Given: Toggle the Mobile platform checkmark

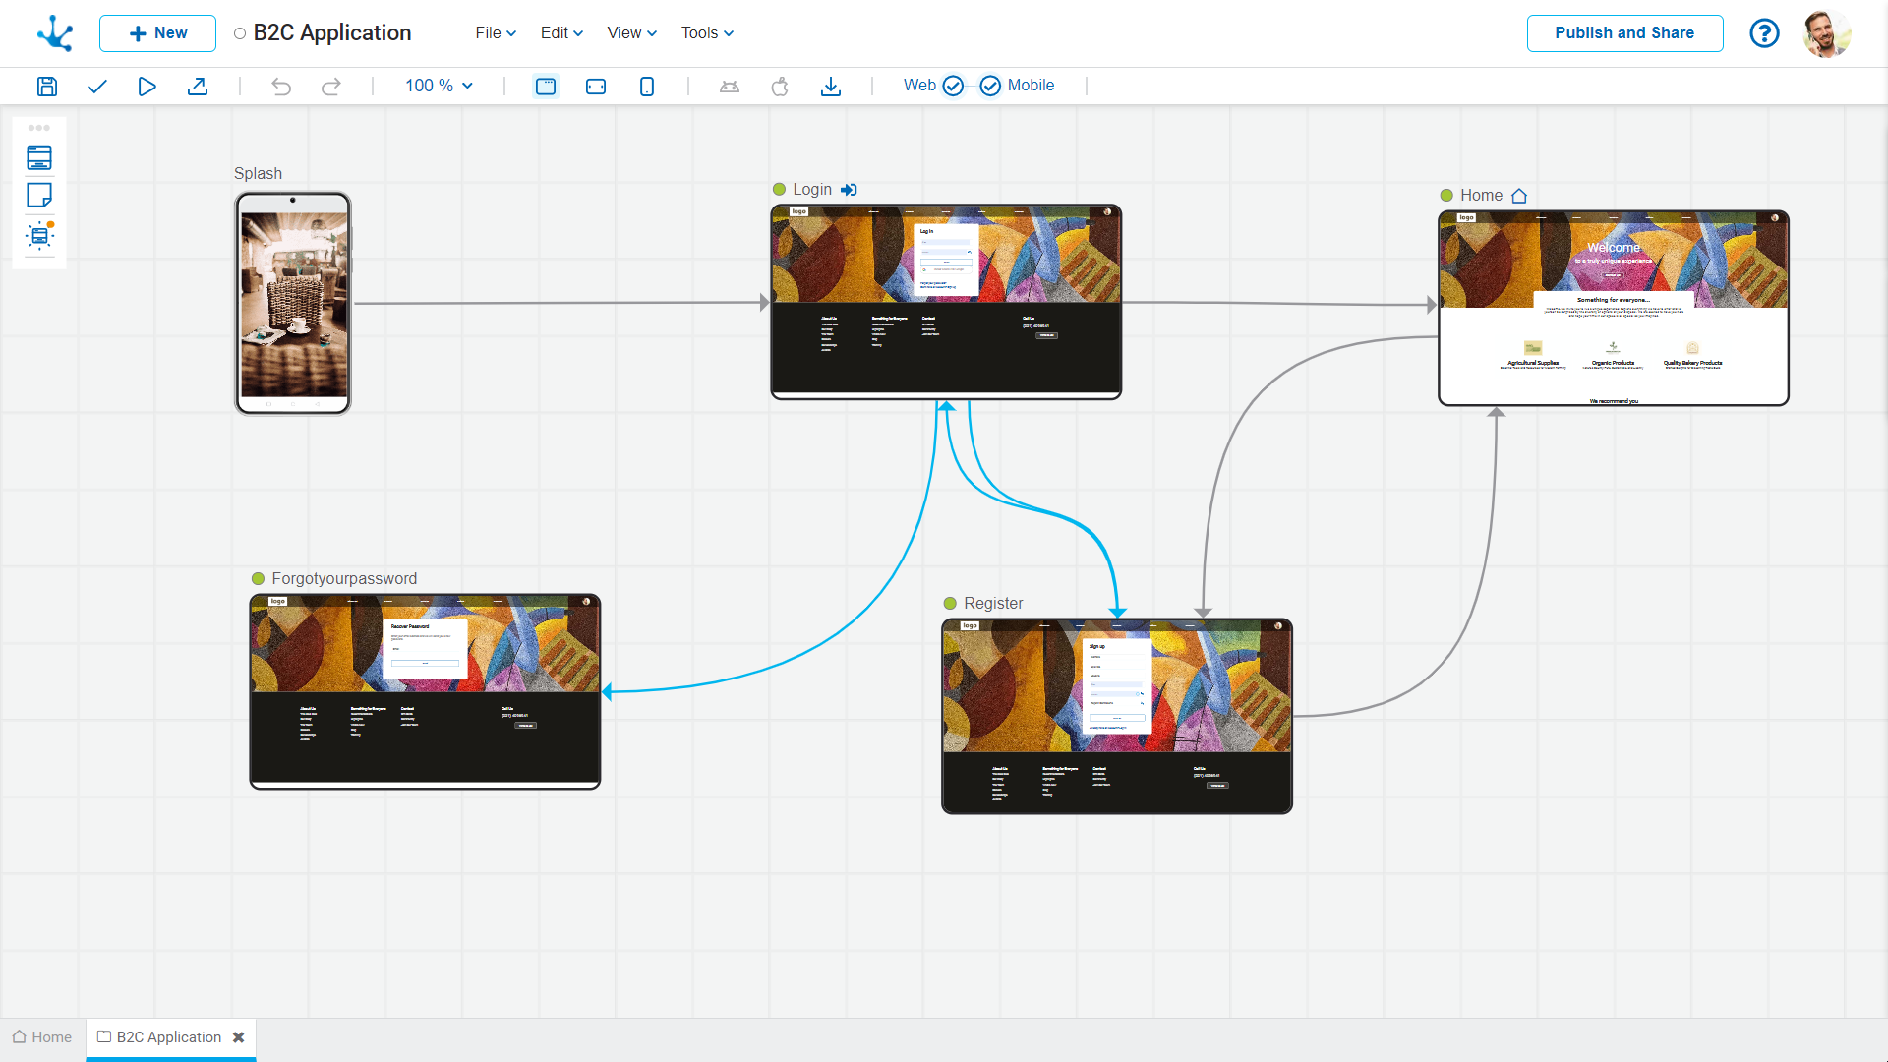Looking at the screenshot, I should click(990, 86).
